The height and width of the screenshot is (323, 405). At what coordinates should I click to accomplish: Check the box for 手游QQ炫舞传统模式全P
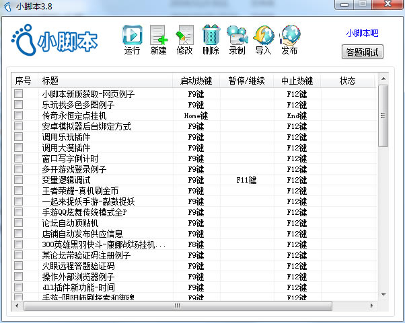pos(19,212)
